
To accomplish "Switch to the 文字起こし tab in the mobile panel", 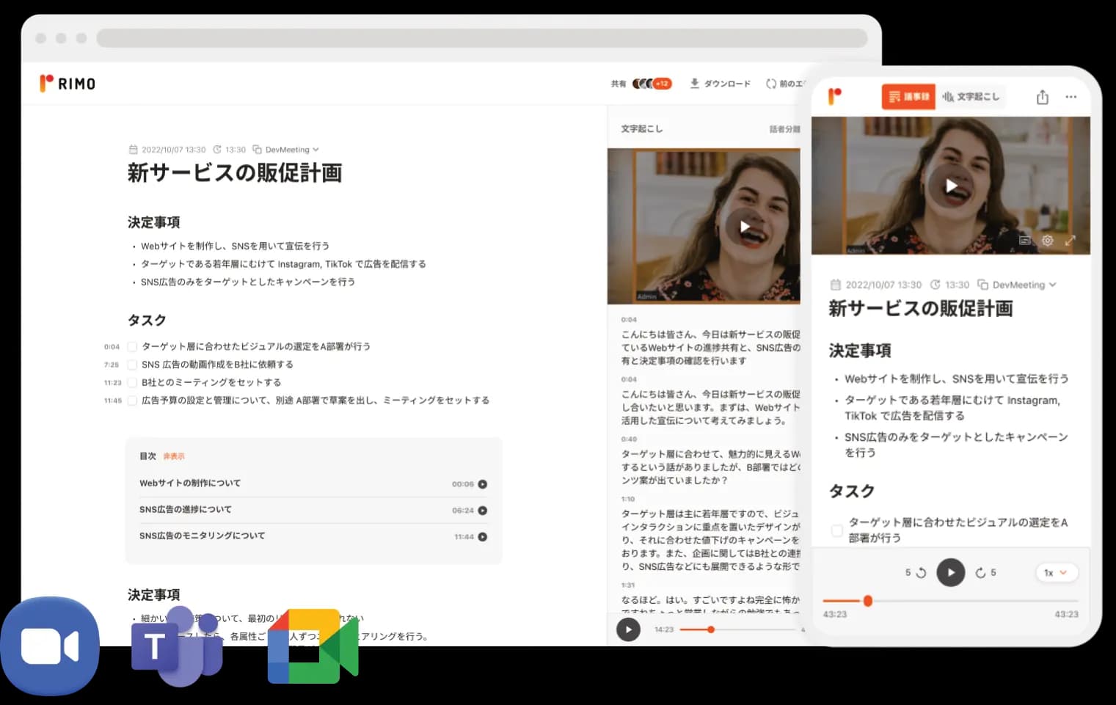I will point(971,96).
